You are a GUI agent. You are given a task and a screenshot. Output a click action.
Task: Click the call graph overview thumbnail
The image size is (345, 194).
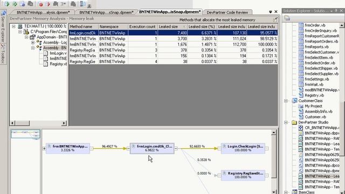(x=25, y=134)
